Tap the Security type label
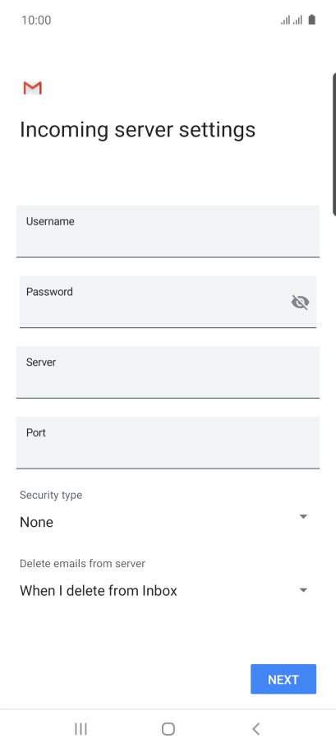The image size is (336, 748). coord(51,495)
